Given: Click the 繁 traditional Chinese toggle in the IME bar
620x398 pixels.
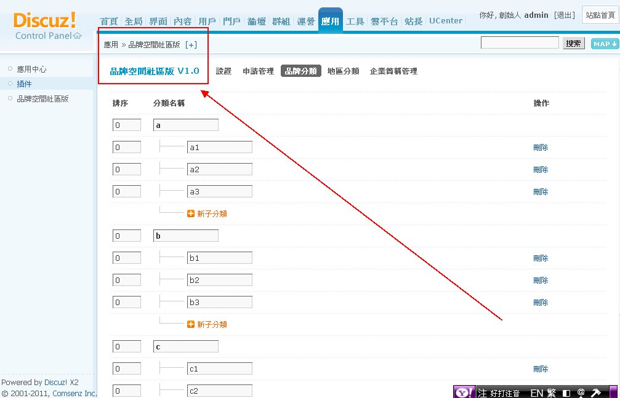Looking at the screenshot, I should pos(551,393).
